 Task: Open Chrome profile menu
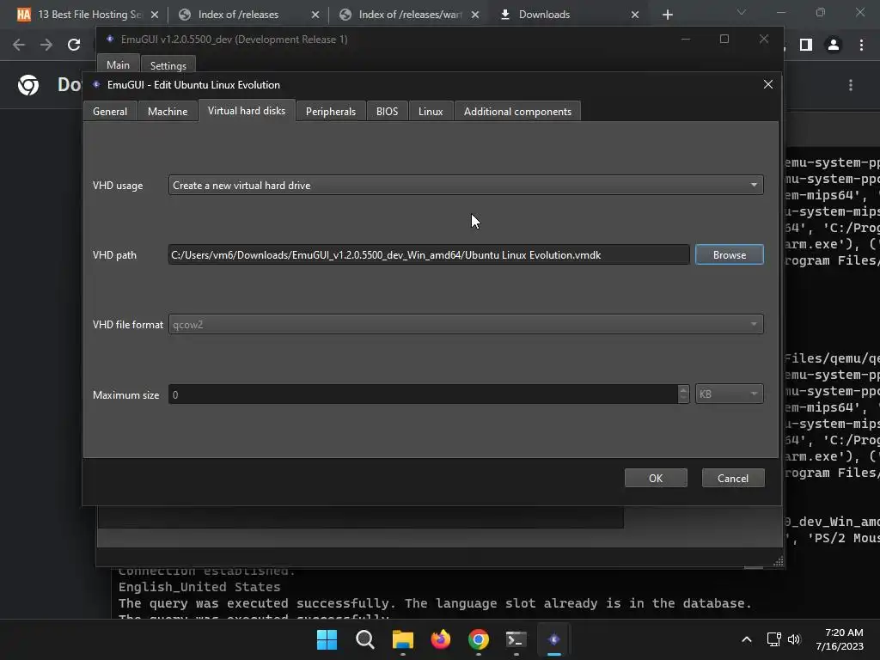(x=834, y=45)
